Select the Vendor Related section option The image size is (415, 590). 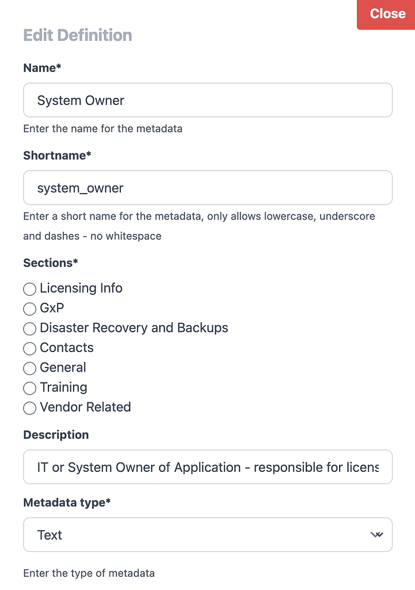coord(29,408)
